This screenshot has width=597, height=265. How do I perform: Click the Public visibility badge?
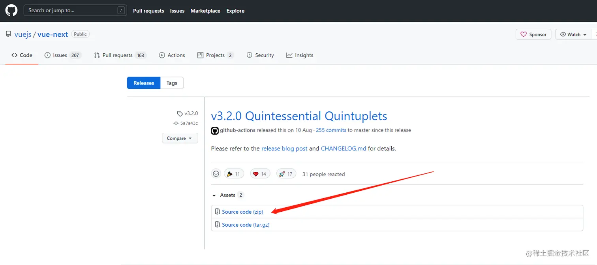tap(80, 34)
